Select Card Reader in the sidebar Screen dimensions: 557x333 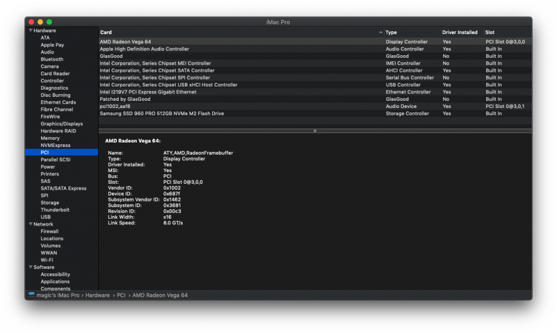click(55, 74)
